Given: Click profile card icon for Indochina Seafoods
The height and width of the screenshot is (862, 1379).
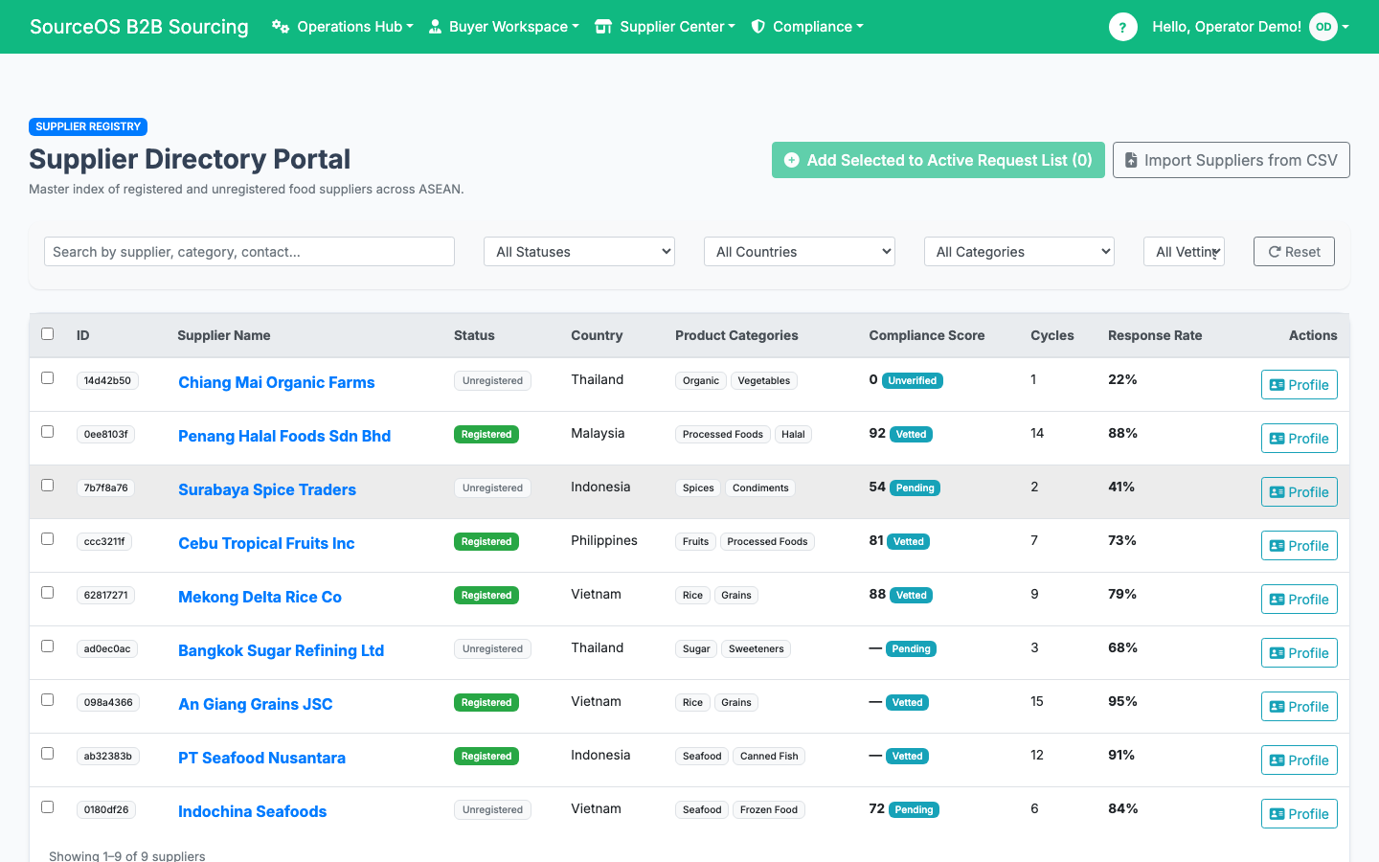Looking at the screenshot, I should (x=1277, y=814).
